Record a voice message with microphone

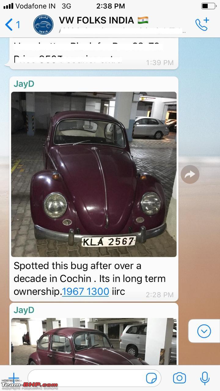205,378
